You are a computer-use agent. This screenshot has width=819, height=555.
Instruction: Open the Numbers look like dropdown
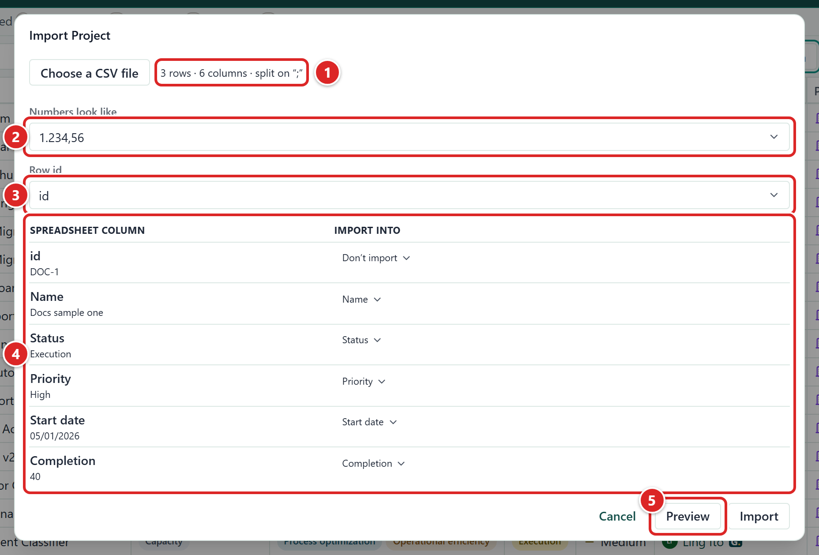[x=409, y=137]
